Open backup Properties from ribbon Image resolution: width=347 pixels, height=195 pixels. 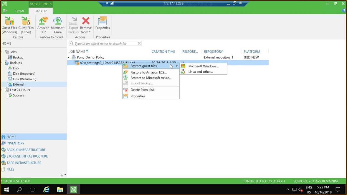103,23
